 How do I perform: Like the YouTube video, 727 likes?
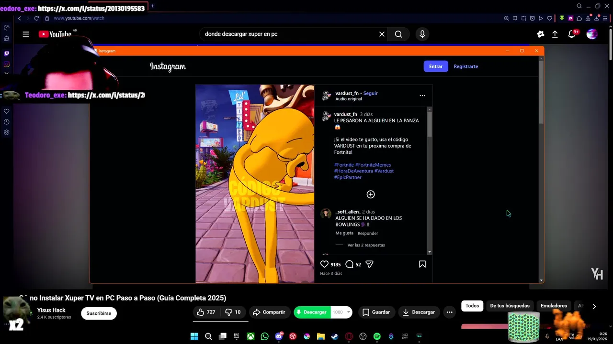tap(206, 312)
